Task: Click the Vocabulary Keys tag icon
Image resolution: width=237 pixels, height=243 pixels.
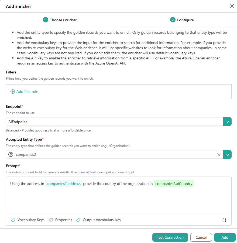Action: (13, 220)
